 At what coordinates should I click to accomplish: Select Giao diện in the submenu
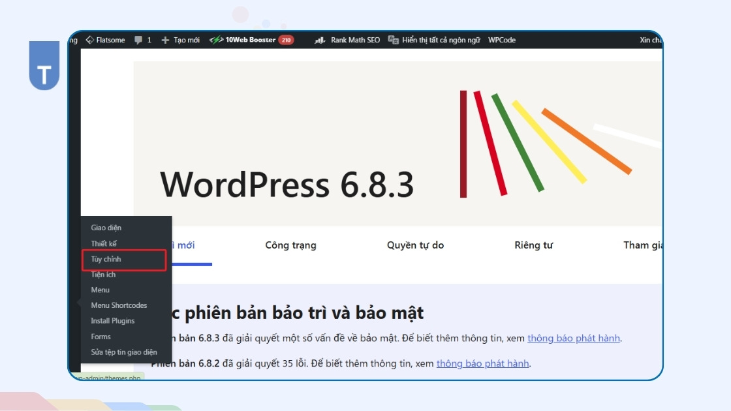(106, 228)
